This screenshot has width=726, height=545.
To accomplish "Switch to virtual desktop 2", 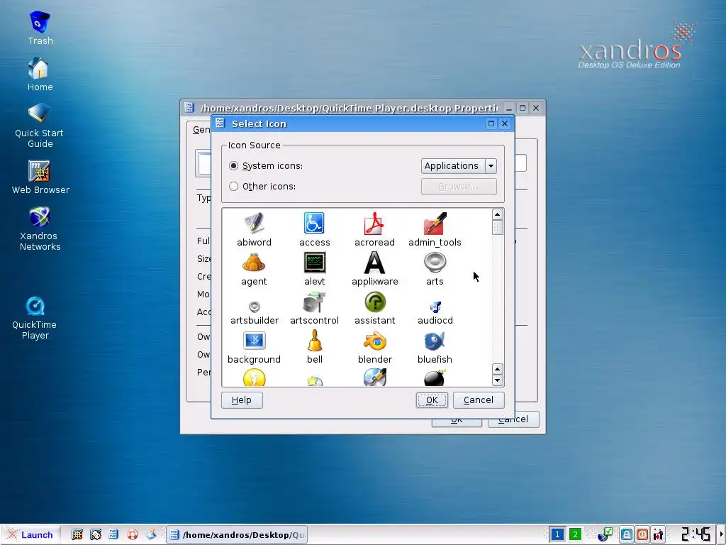I will point(575,535).
